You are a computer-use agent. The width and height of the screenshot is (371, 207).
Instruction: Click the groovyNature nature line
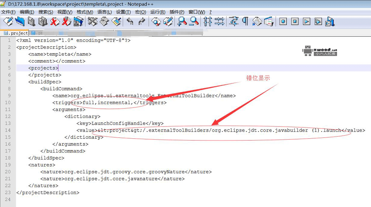126,172
